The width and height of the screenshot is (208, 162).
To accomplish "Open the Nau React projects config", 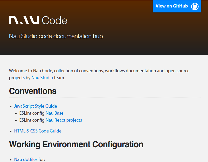I will pos(64,120).
